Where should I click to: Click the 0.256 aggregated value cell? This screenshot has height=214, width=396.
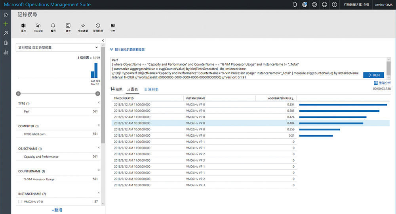click(291, 129)
